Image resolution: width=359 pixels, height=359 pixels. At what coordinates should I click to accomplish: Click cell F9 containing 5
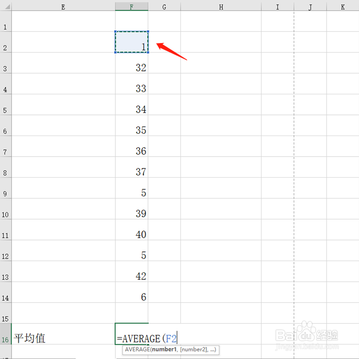coord(131,188)
